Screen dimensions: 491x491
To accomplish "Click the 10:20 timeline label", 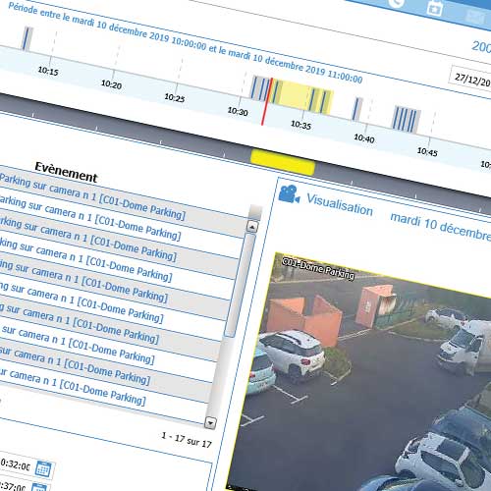I will pyautogui.click(x=111, y=84).
